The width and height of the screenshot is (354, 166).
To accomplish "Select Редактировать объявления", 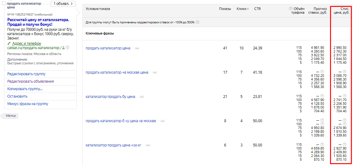I will click(x=30, y=81).
